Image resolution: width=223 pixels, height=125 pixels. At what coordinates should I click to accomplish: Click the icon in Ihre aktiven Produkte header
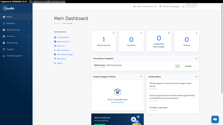click(x=197, y=58)
